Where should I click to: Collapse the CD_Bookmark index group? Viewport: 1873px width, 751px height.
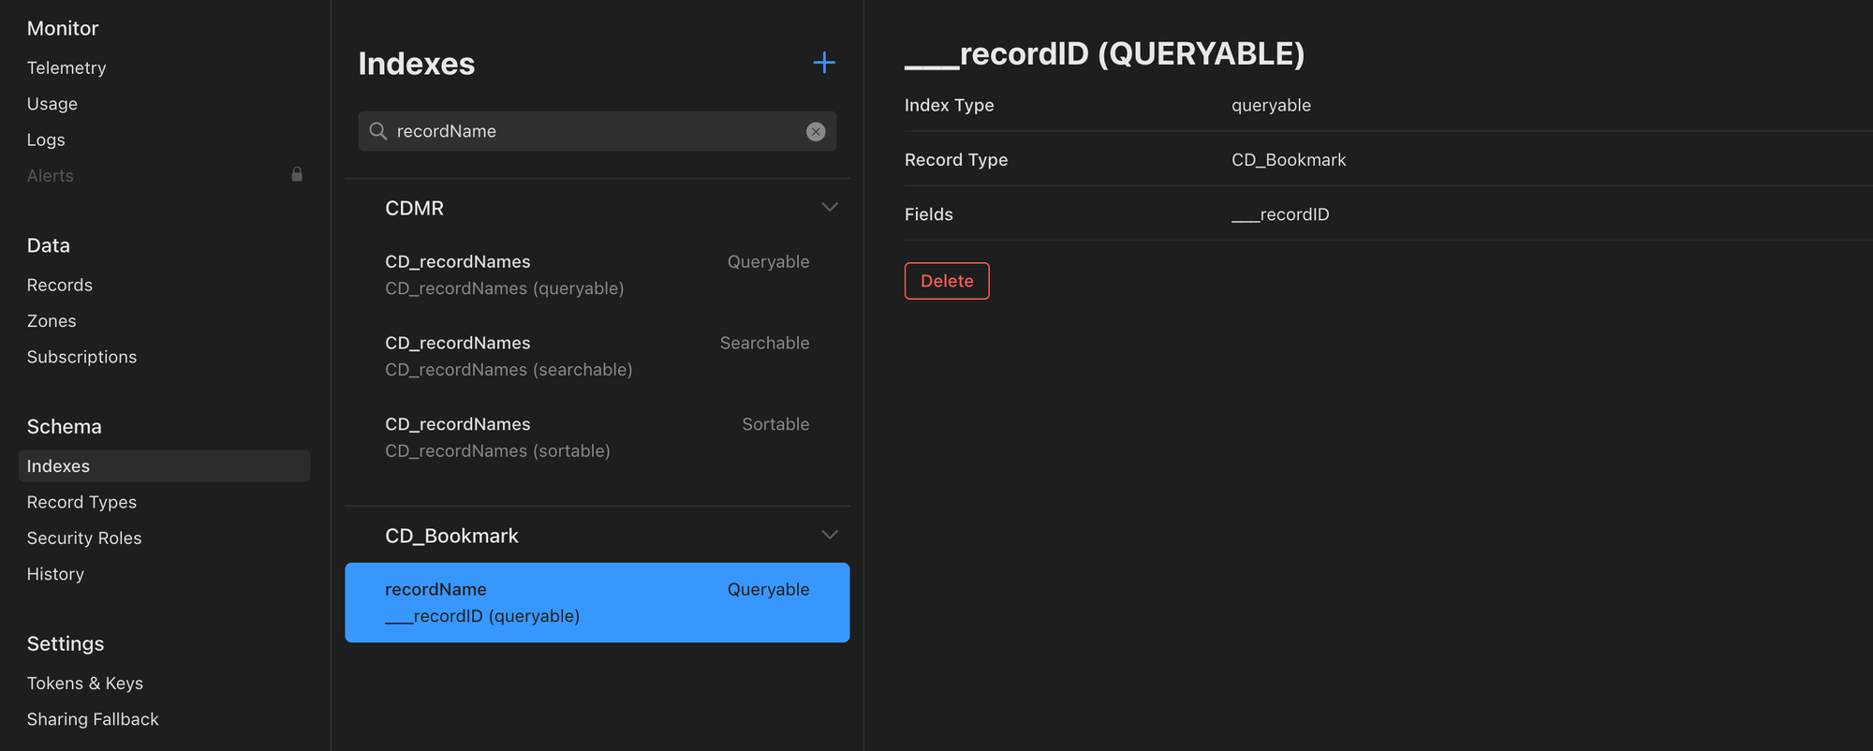(829, 536)
